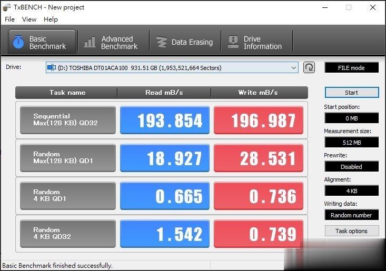Image resolution: width=386 pixels, height=271 pixels.
Task: Open the File menu
Action: pos(9,19)
